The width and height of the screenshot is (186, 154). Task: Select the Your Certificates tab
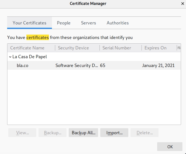(29, 23)
